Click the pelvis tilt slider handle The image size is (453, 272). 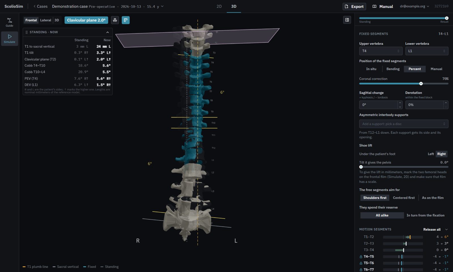[x=361, y=167]
